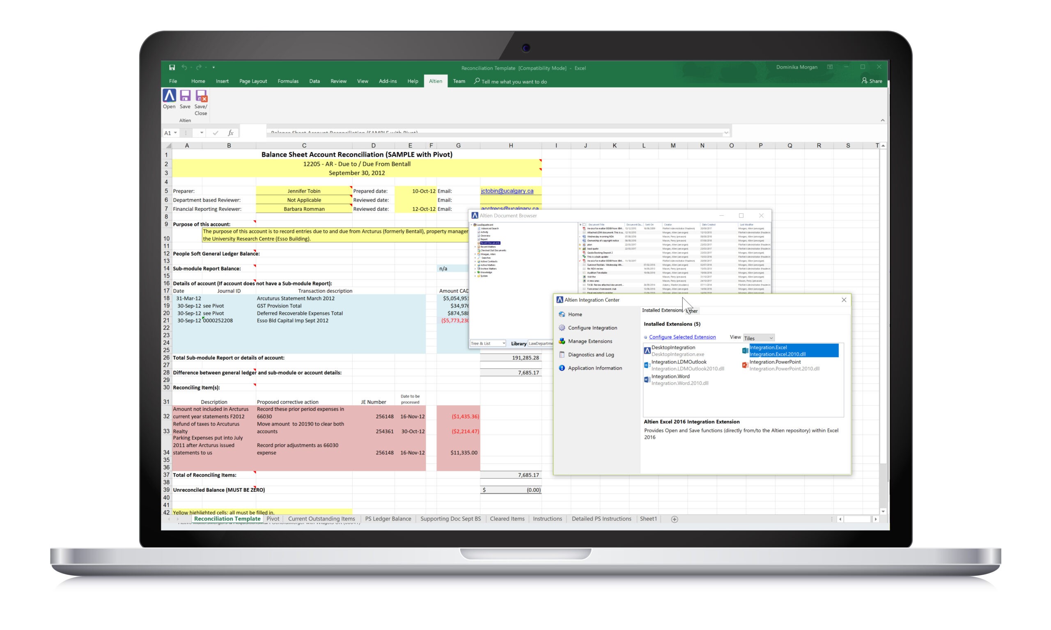Click the cell containing Jennifer Tobin
The width and height of the screenshot is (1051, 630).
tap(304, 191)
